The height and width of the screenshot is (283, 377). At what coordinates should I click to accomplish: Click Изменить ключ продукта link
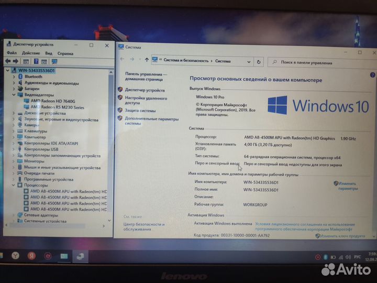tap(342, 236)
